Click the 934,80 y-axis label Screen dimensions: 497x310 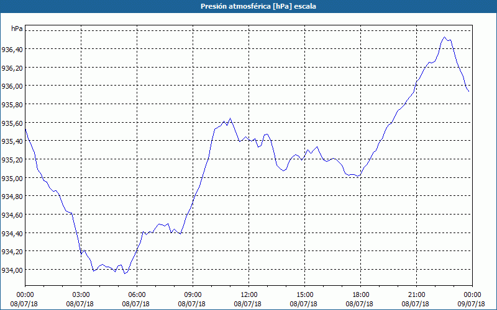click(x=12, y=197)
